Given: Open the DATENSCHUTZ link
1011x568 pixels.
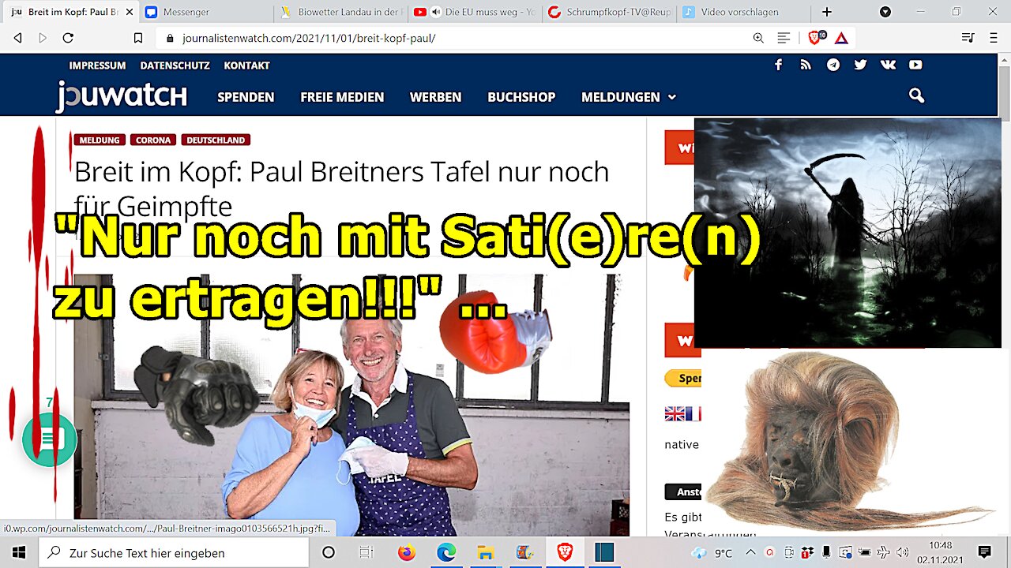Looking at the screenshot, I should (x=175, y=65).
